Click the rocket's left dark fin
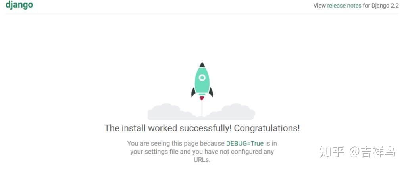The height and width of the screenshot is (169, 406). click(193, 92)
